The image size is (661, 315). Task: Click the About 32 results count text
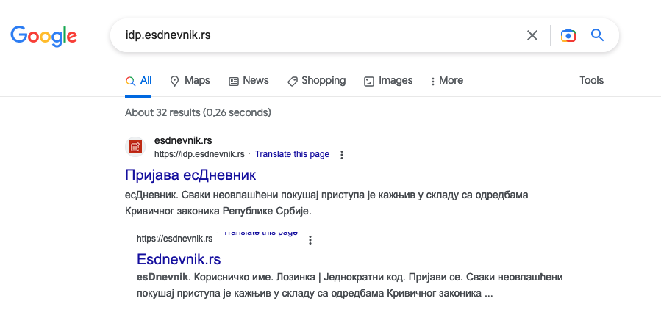198,113
